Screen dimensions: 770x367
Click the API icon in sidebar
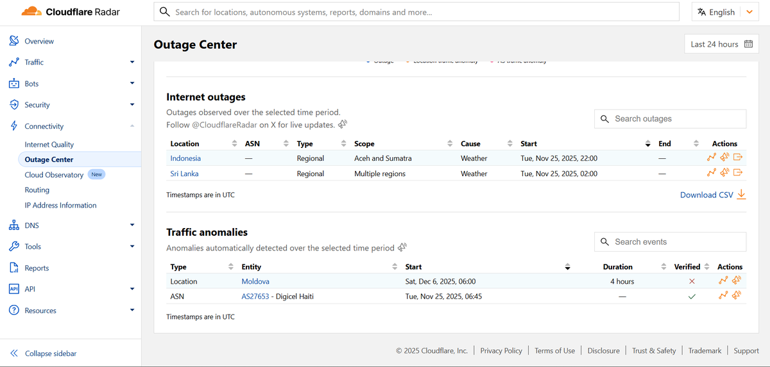(14, 289)
